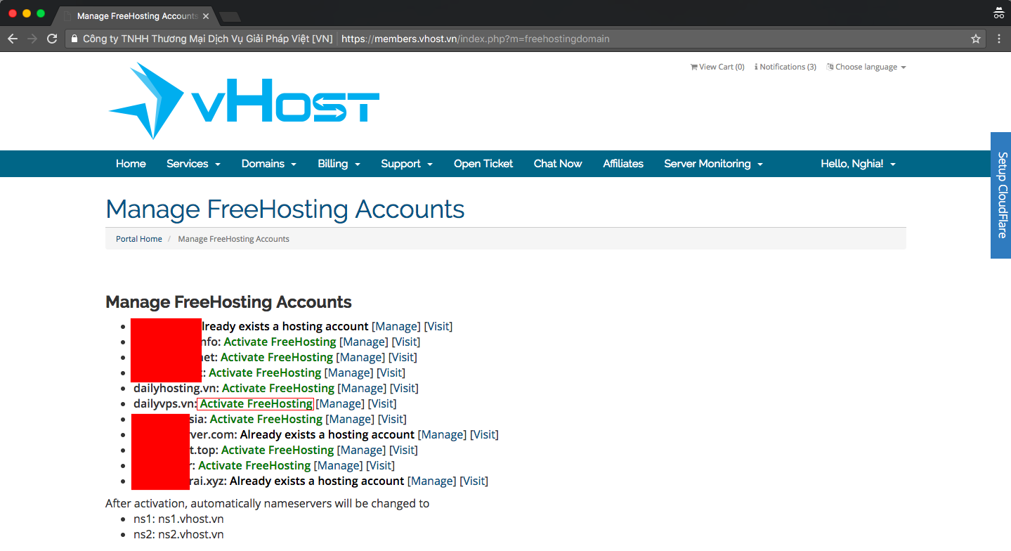Open the Hello, Nghia! account menu
The height and width of the screenshot is (551, 1011).
(858, 164)
